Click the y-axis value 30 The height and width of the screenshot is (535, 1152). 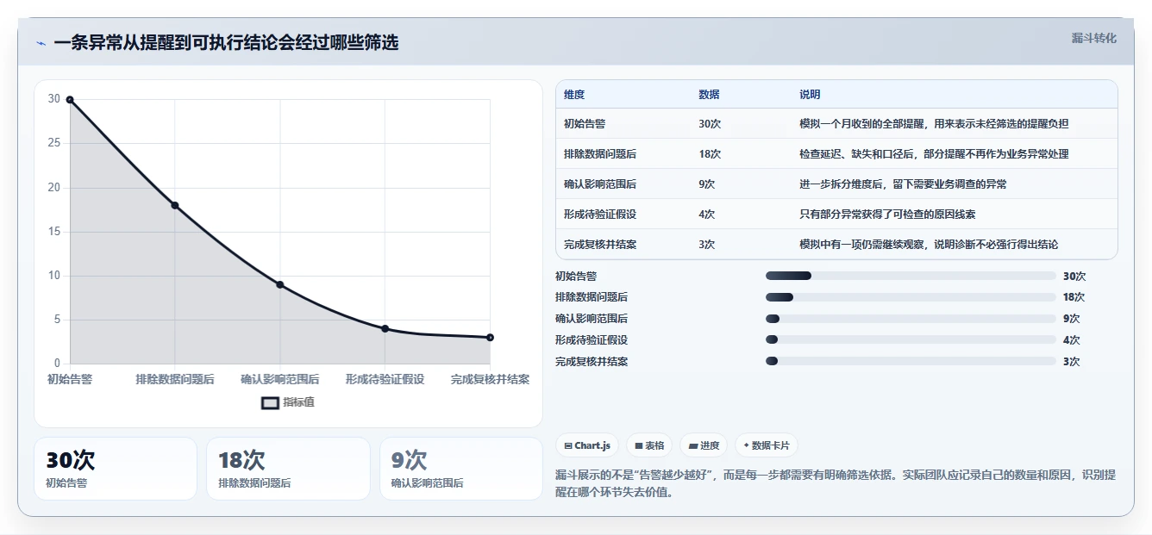[54, 99]
